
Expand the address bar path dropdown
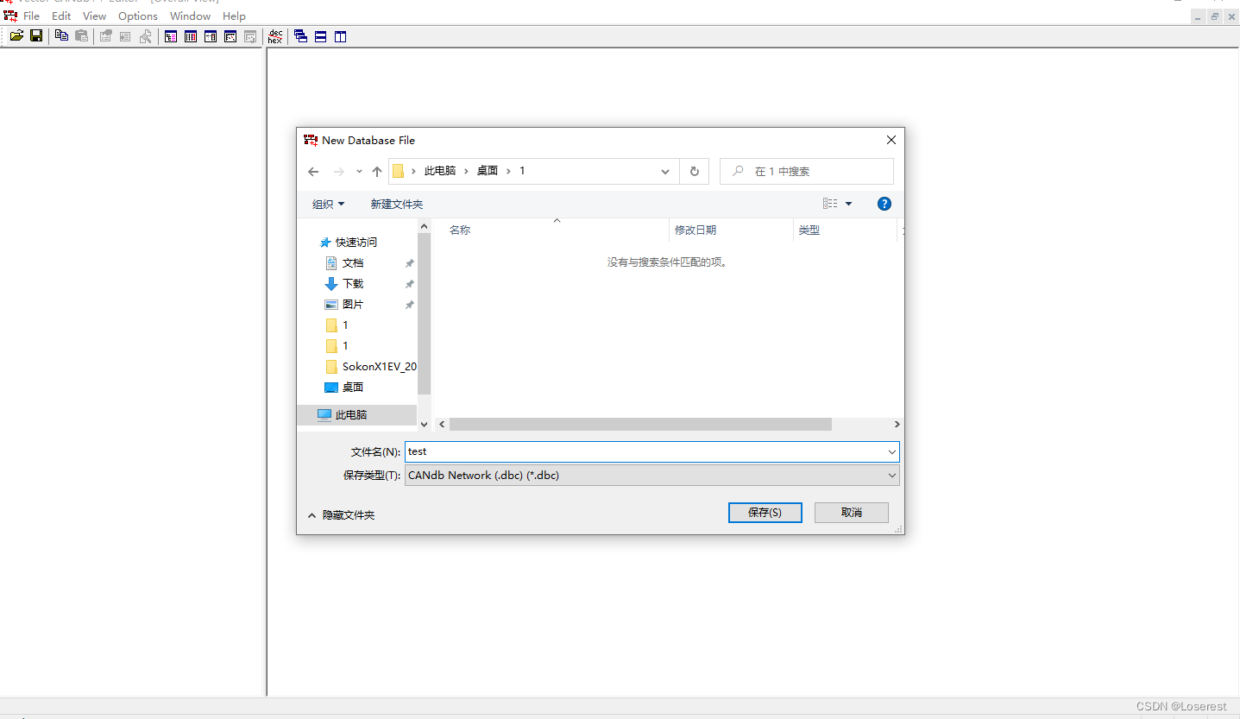click(x=664, y=171)
